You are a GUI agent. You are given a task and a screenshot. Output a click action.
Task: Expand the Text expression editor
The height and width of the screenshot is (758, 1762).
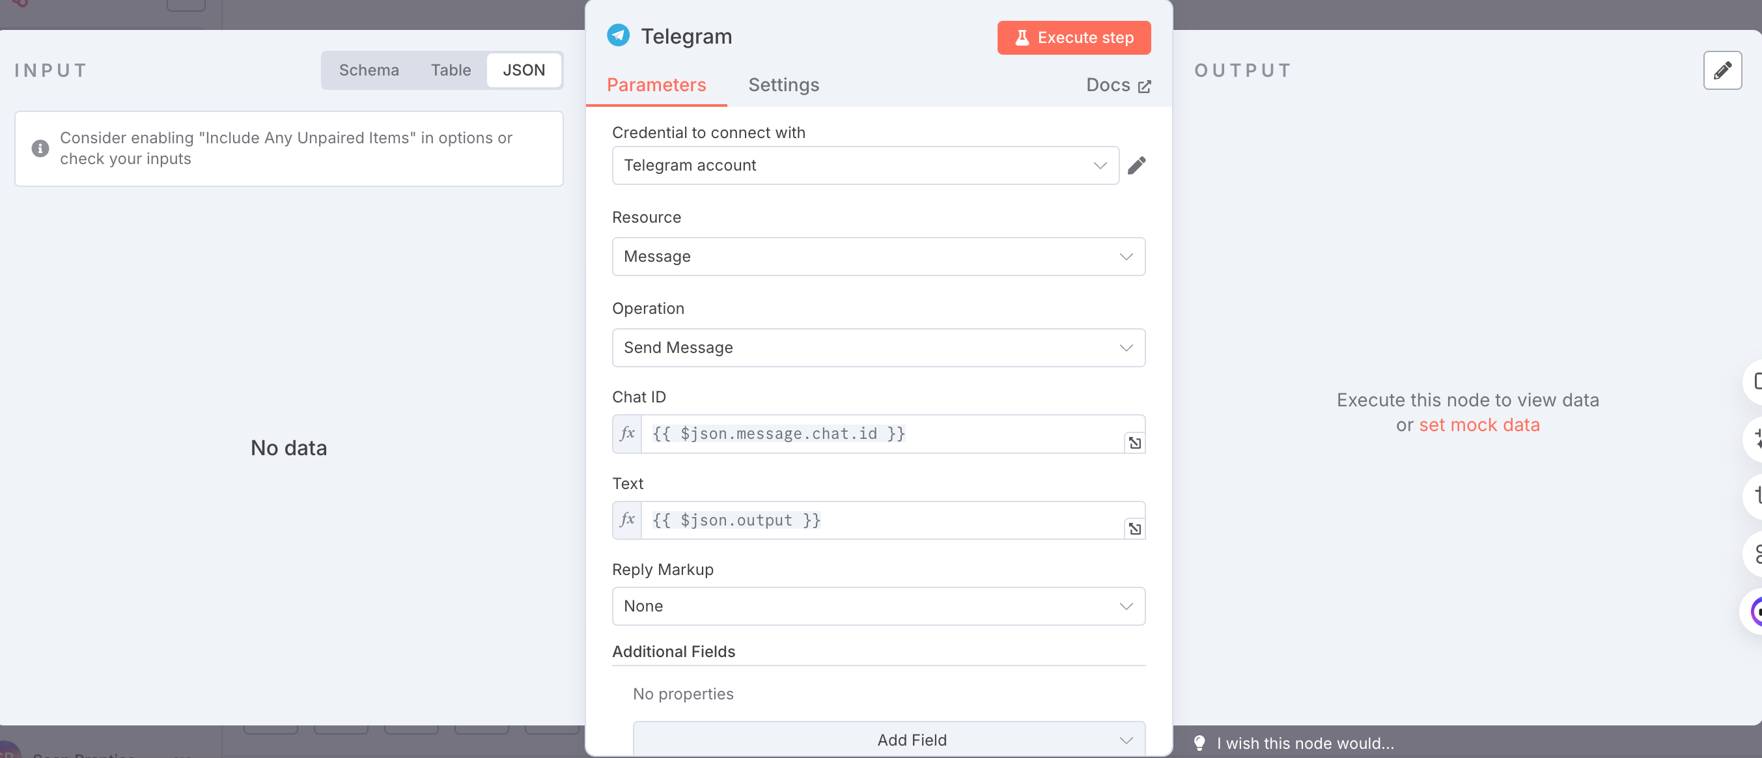pyautogui.click(x=1134, y=529)
